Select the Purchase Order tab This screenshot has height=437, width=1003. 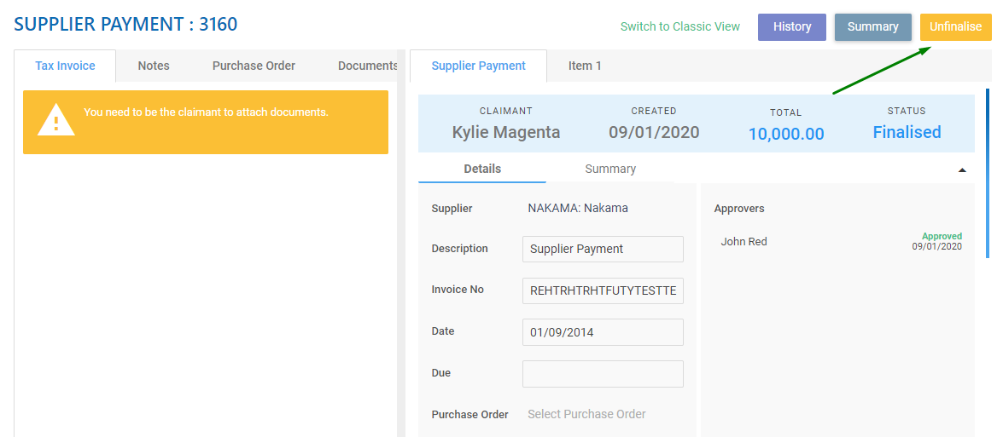pos(254,66)
